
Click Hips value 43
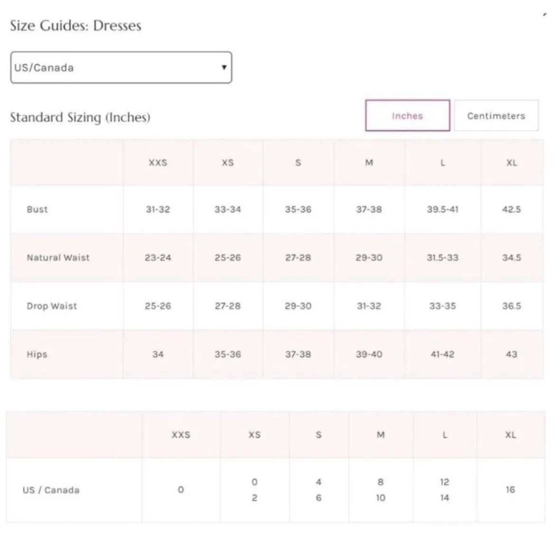[x=511, y=354]
